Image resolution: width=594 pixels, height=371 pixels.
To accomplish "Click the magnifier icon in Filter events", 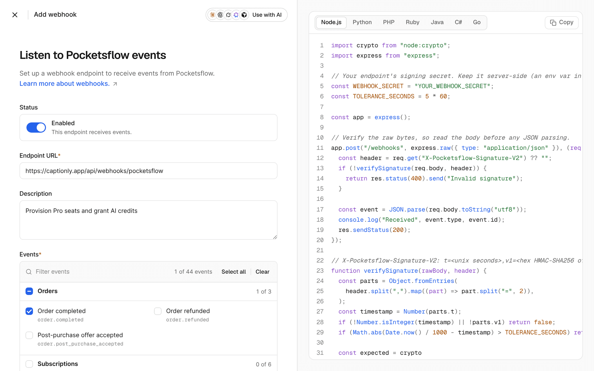I will click(29, 272).
